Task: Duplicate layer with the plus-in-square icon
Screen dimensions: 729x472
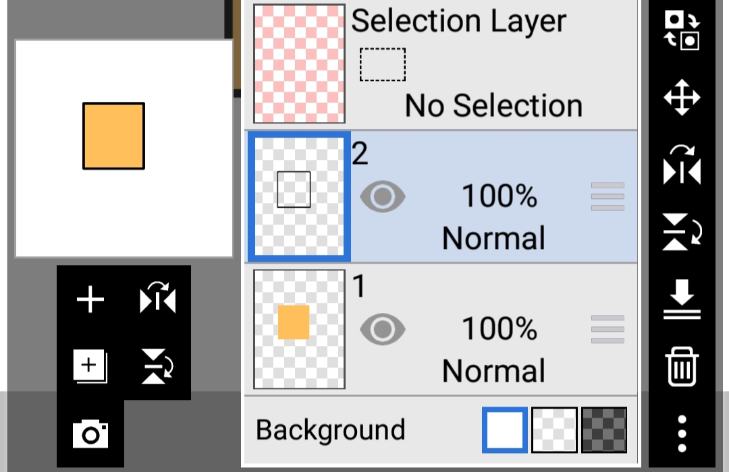Action: coord(90,366)
